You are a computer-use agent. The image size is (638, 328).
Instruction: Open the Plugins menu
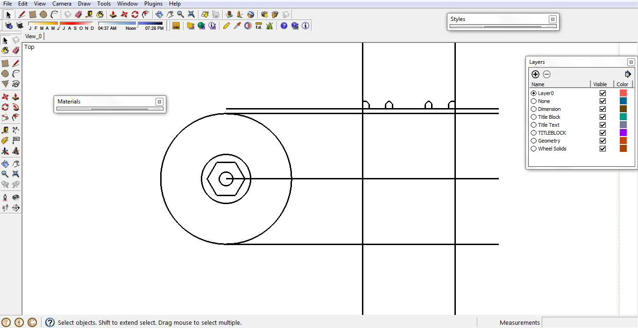[153, 4]
